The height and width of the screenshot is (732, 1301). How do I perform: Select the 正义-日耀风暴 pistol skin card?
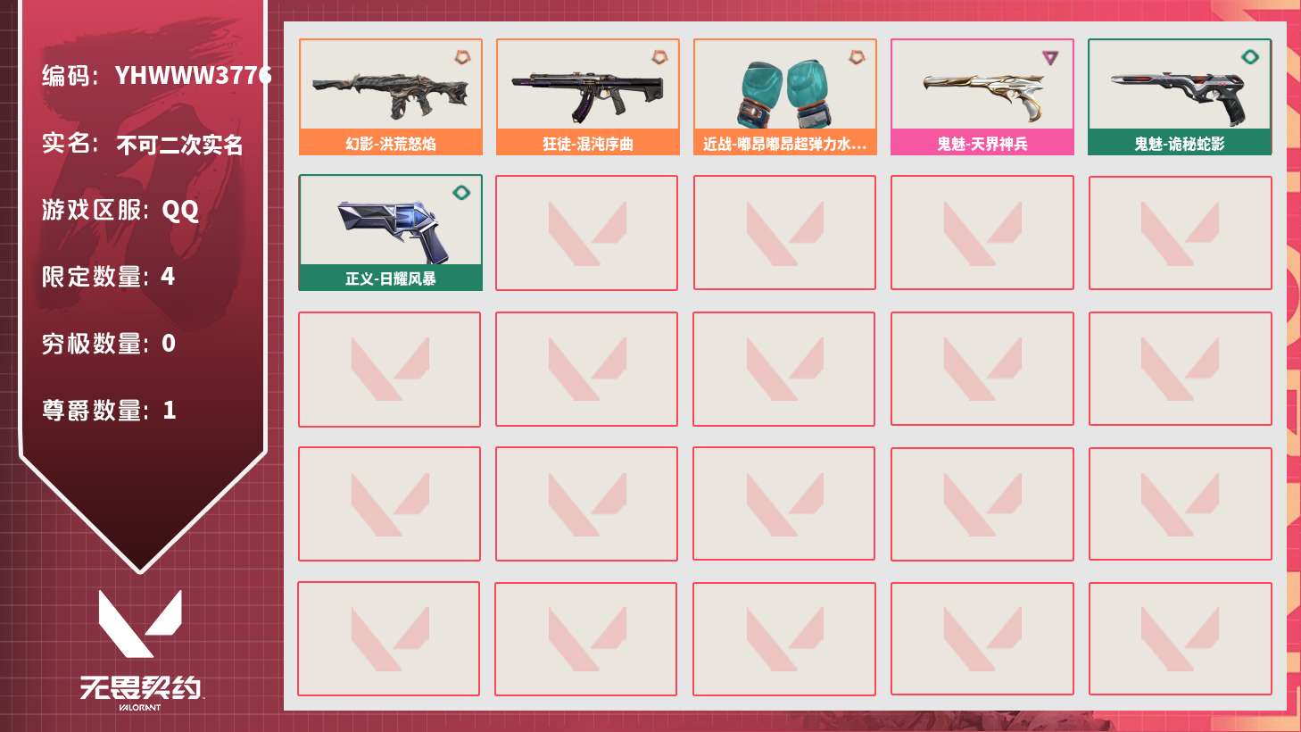tap(391, 232)
